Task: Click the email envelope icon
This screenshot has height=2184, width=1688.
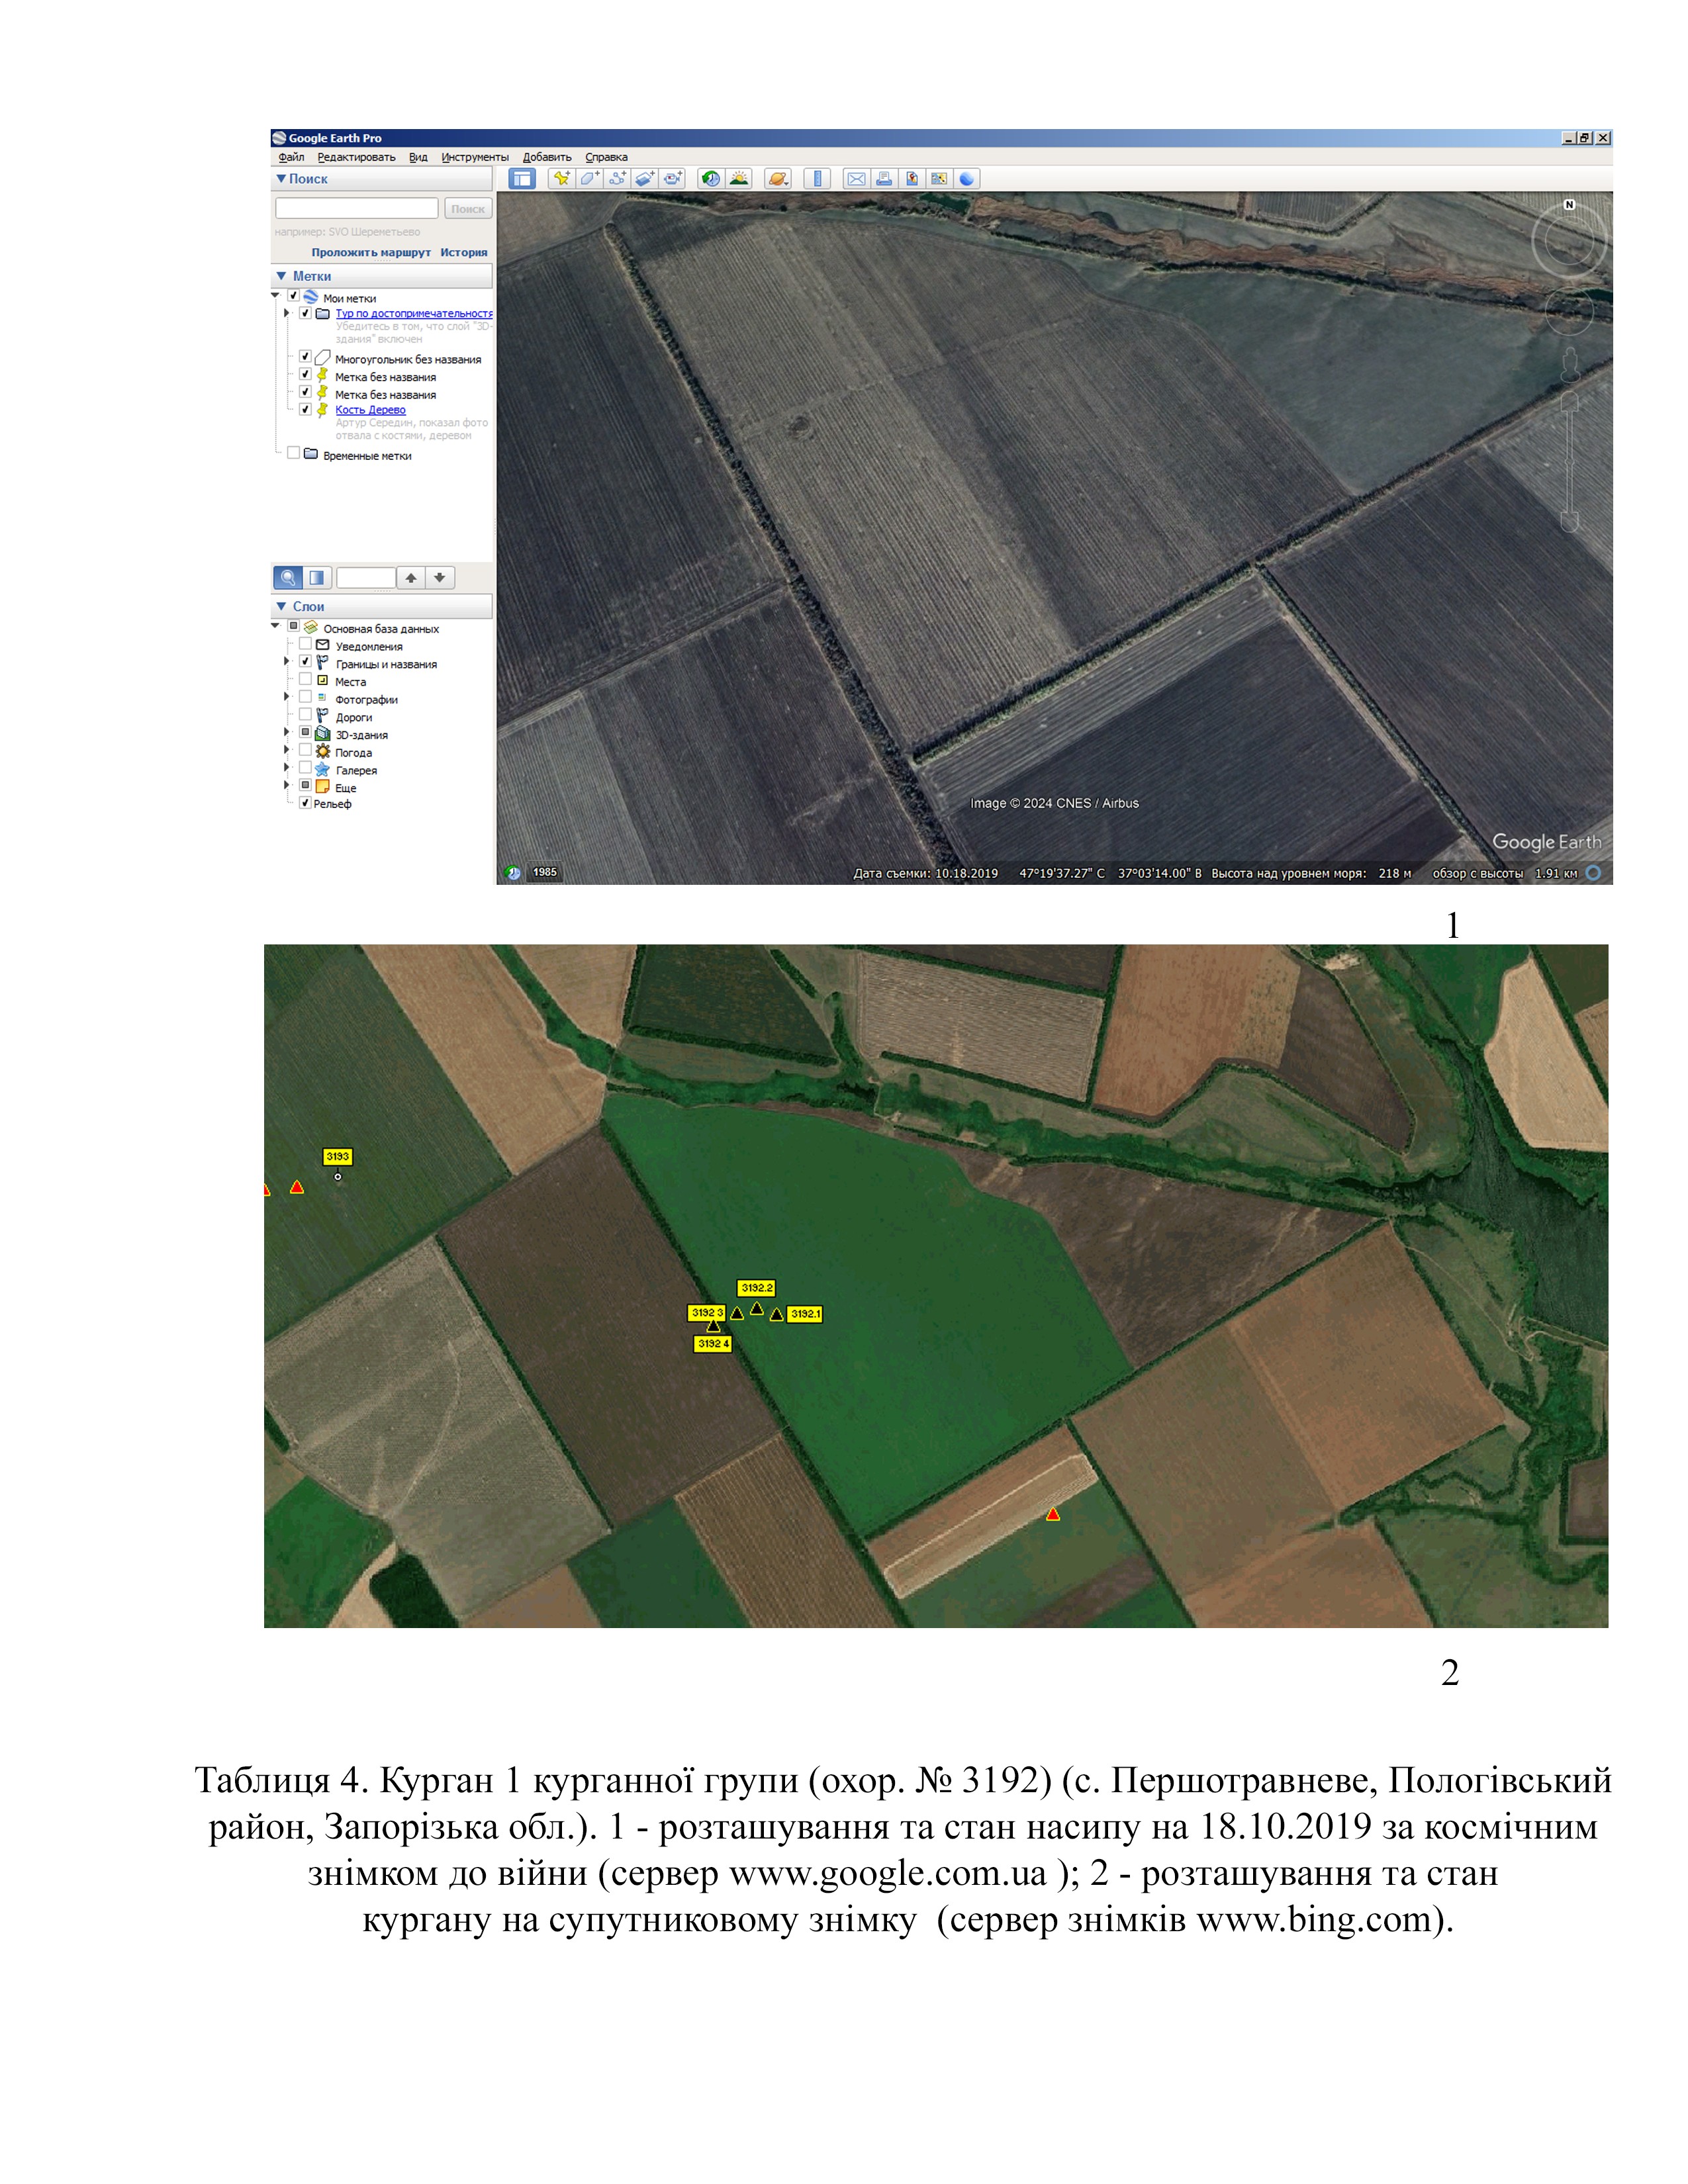Action: [x=856, y=179]
